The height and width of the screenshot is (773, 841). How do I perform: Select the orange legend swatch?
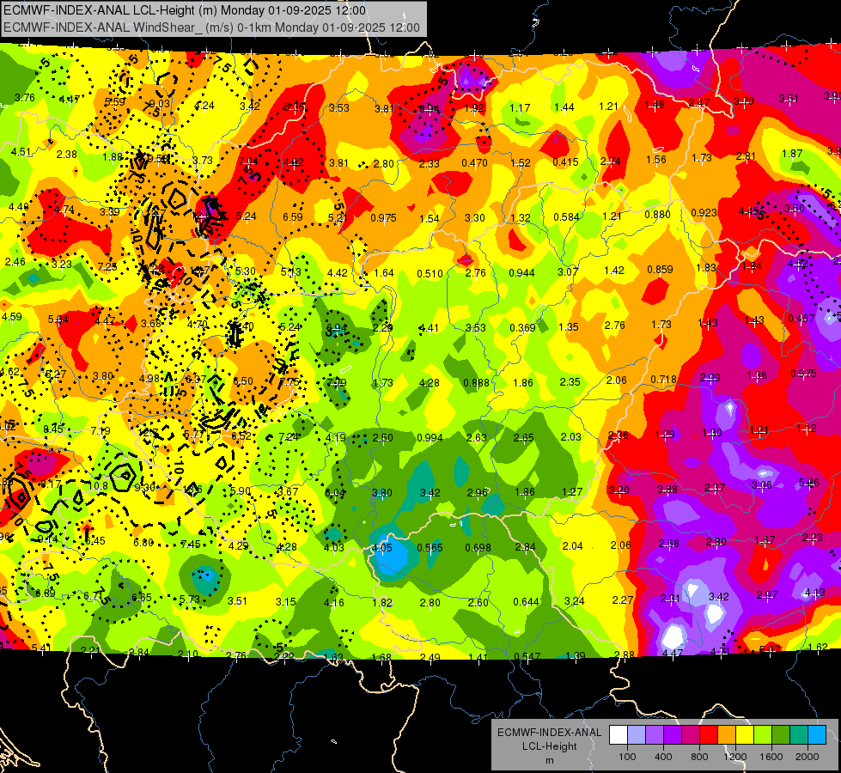tap(727, 735)
